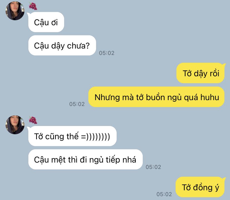Screen dimensions: 230x200
Task: Click the word 'rồi' in yellow bubble
Action: click(214, 73)
